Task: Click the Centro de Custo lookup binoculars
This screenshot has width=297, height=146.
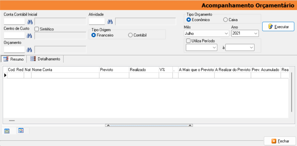Action: tap(30, 36)
